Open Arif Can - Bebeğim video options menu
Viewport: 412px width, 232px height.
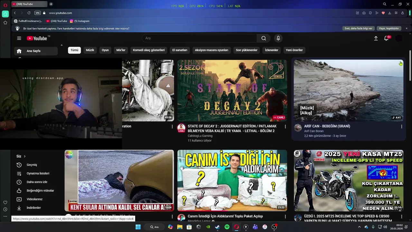click(x=401, y=127)
